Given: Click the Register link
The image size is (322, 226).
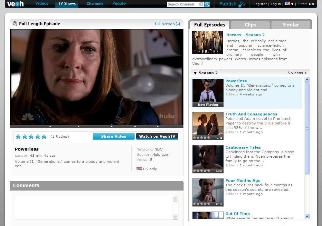Looking at the screenshot, I should pos(260,4).
